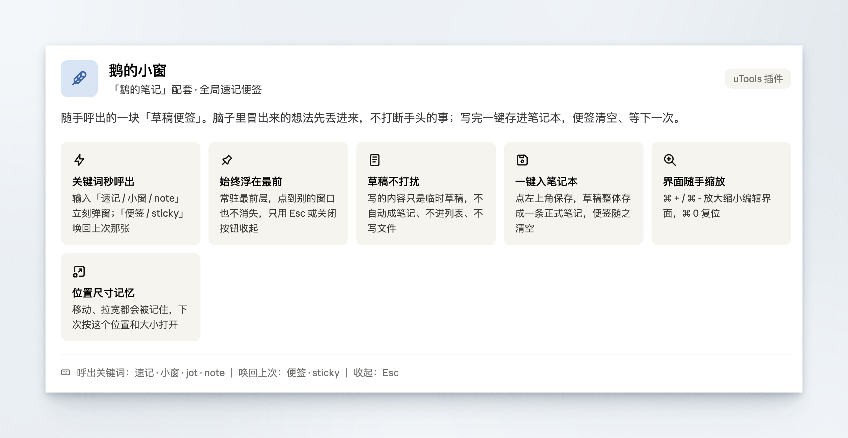The height and width of the screenshot is (438, 848).
Task: Click the 始终浮在最前 heading
Action: point(251,182)
